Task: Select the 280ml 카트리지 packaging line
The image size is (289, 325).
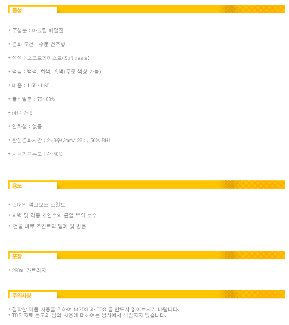Action: click(x=27, y=271)
